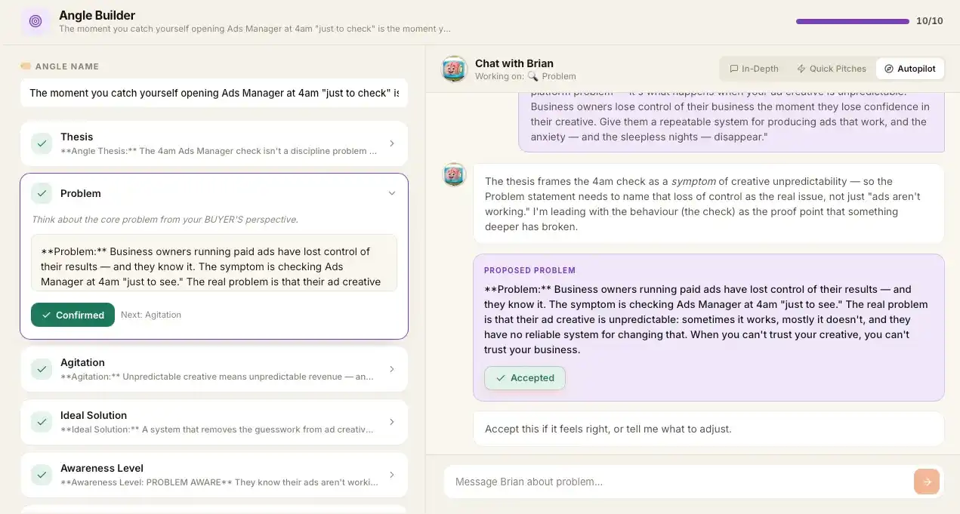Click the tag icon next to ANGLE NAME
The height and width of the screenshot is (514, 960).
(x=26, y=66)
